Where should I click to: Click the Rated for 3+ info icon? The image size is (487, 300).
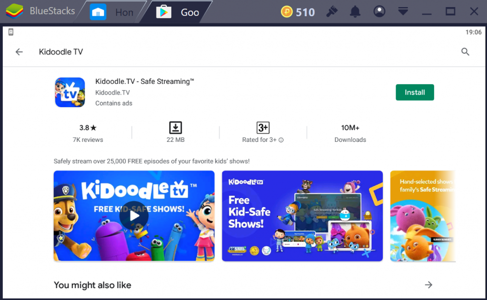pyautogui.click(x=281, y=140)
